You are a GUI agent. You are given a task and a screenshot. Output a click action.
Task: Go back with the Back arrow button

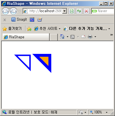tap(5, 11)
